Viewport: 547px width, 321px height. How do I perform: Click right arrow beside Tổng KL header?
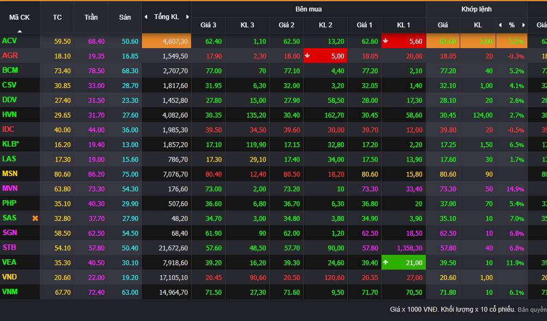[187, 17]
